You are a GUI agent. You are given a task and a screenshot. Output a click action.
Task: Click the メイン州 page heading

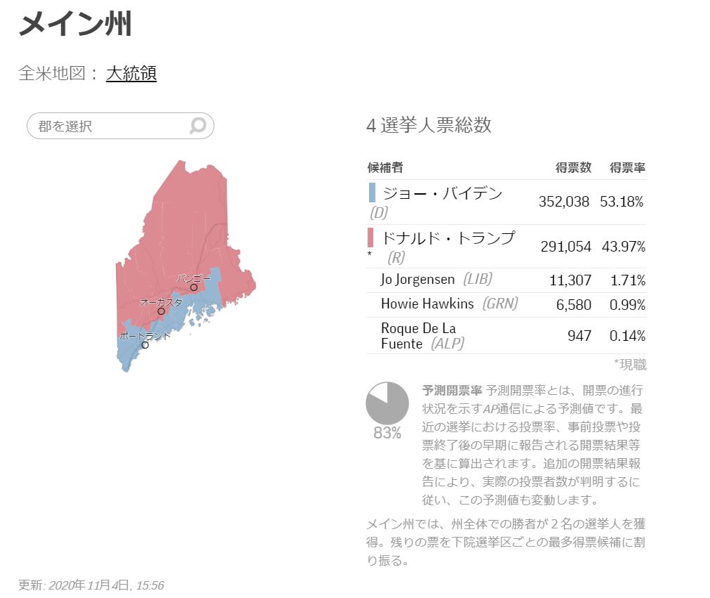click(75, 23)
